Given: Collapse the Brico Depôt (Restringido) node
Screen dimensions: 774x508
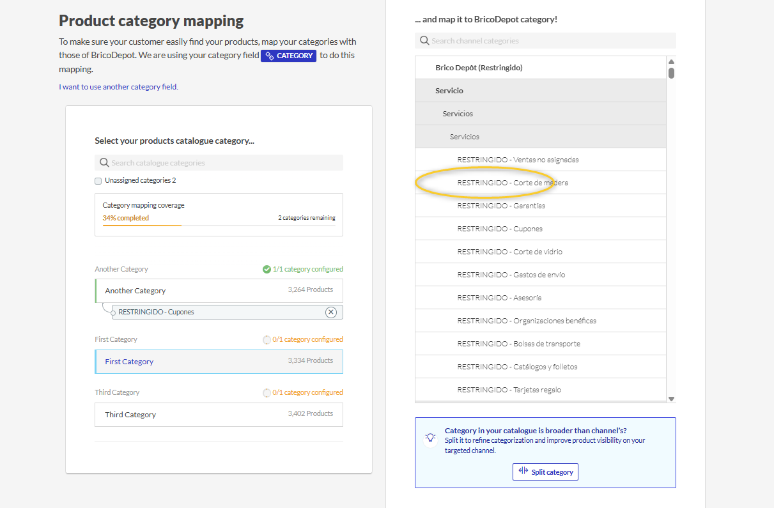Looking at the screenshot, I should (479, 68).
